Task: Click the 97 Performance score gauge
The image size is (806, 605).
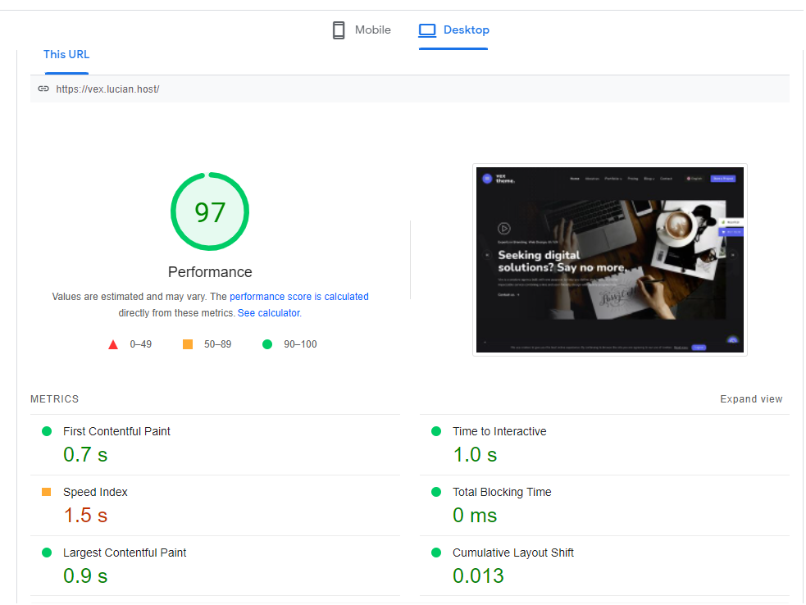Action: pos(210,211)
